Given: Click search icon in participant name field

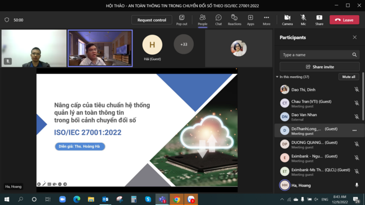Looking at the screenshot, I should click(x=354, y=55).
